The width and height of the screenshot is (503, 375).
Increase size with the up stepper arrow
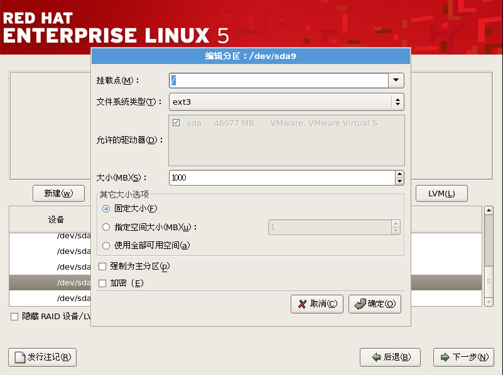[399, 174]
